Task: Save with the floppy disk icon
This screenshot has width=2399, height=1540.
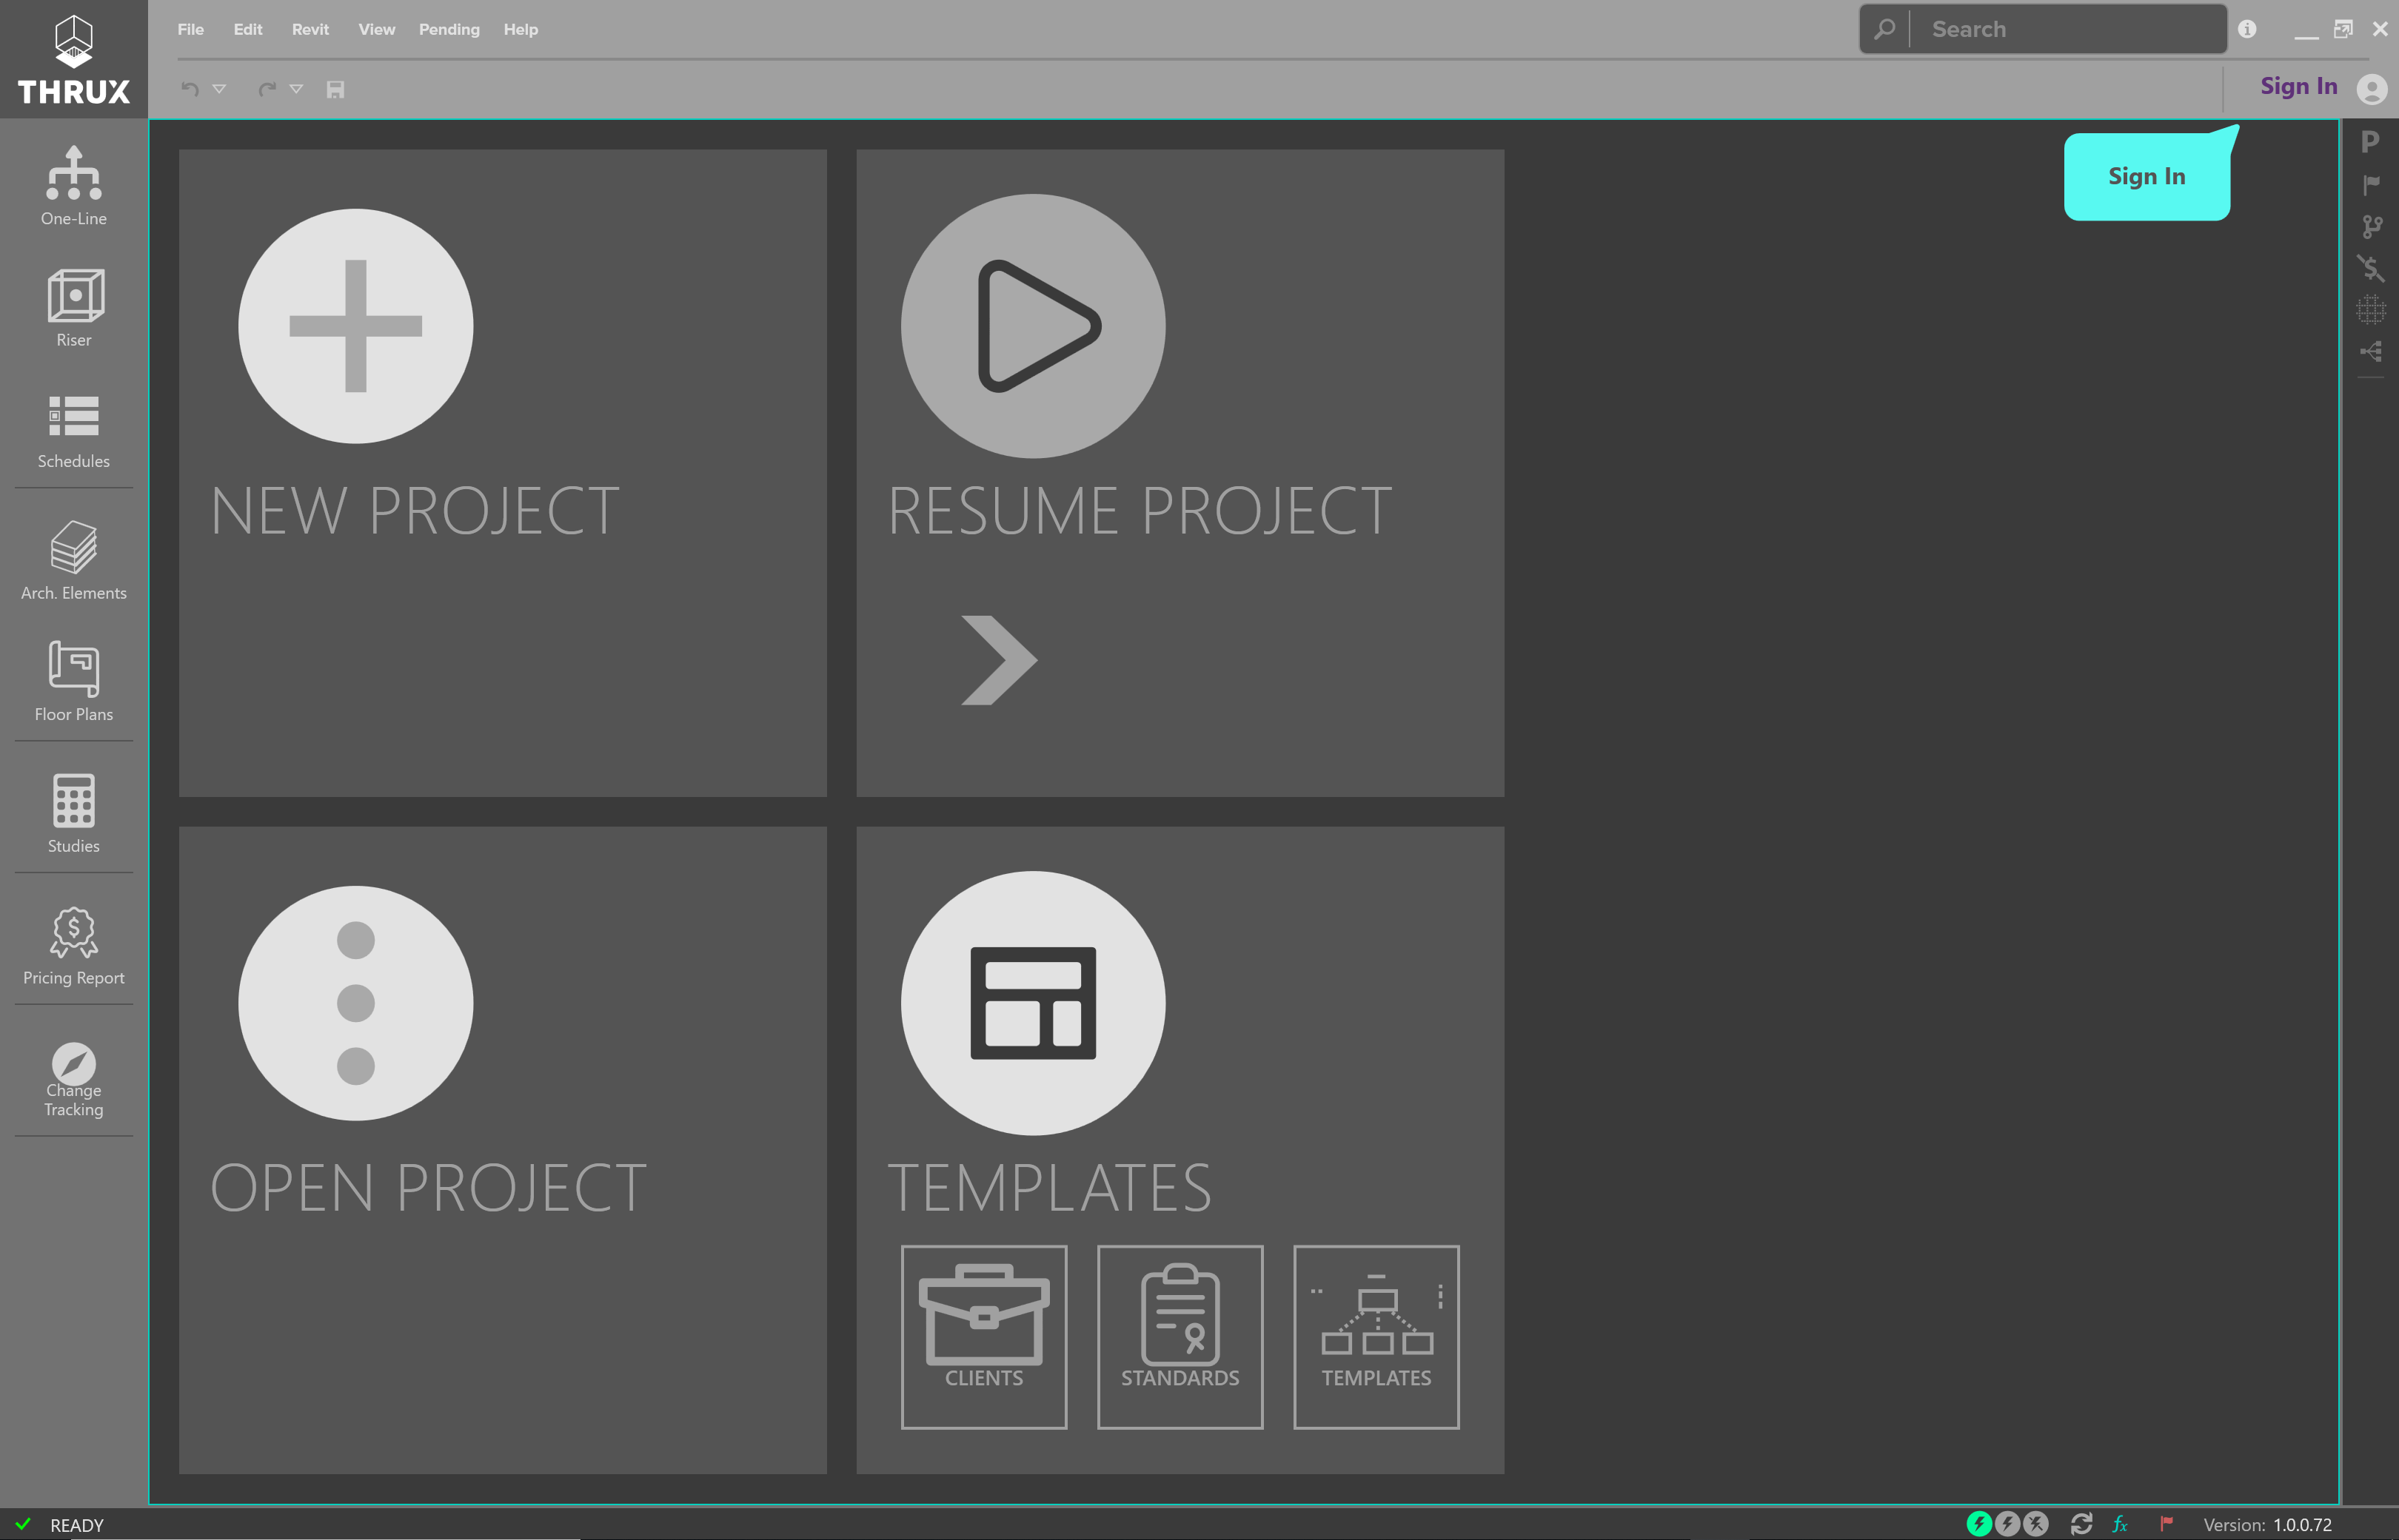Action: tap(335, 89)
